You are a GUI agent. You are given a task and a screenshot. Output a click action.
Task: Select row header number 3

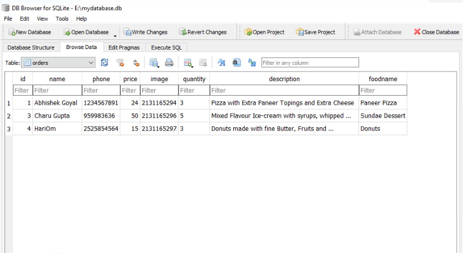pyautogui.click(x=8, y=129)
